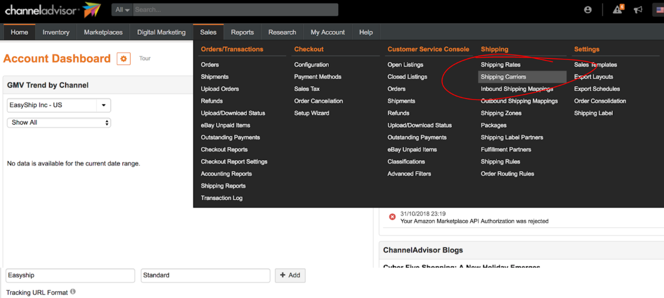Go to the Home tab
Image resolution: width=664 pixels, height=298 pixels.
tap(19, 32)
